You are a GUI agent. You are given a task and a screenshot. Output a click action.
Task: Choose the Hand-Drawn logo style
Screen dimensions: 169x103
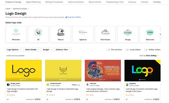[x=105, y=34]
